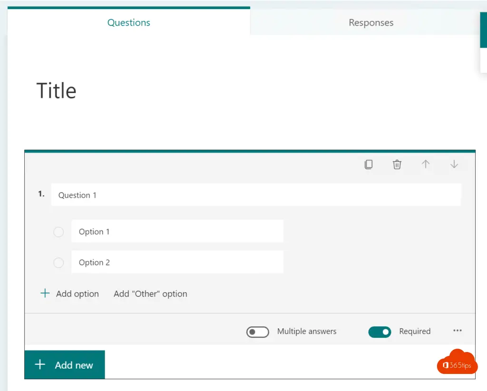Move question up with arrow icon

tap(426, 164)
